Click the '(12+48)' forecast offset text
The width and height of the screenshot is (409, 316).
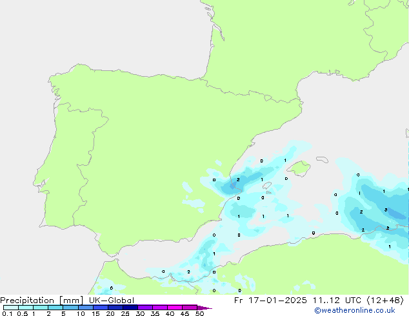tap(385, 301)
